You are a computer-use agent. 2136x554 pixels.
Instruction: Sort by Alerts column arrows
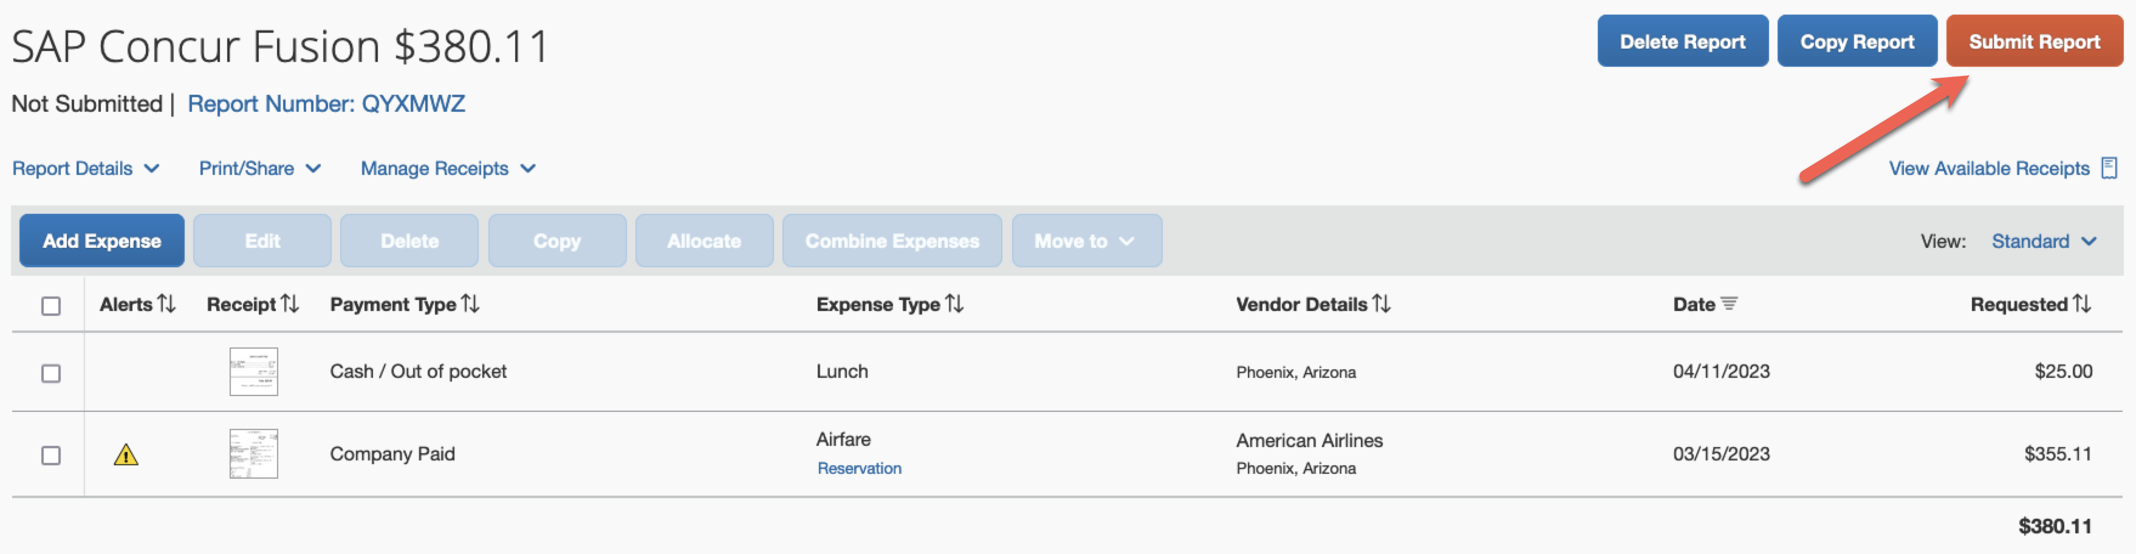(166, 304)
